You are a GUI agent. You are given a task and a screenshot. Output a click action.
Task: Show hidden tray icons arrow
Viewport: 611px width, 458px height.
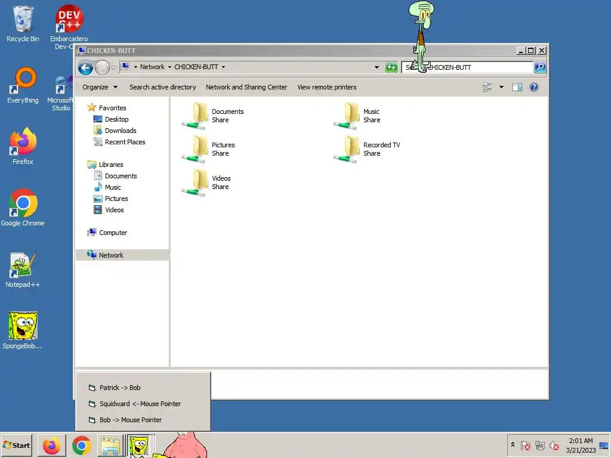(x=513, y=445)
